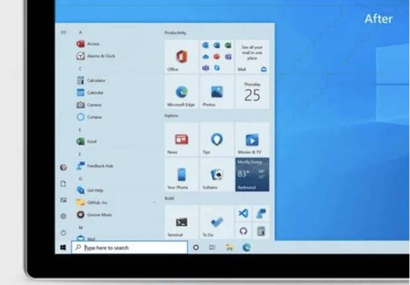Open Settings gear in Start sidebar
410x285 pixels.
click(63, 216)
